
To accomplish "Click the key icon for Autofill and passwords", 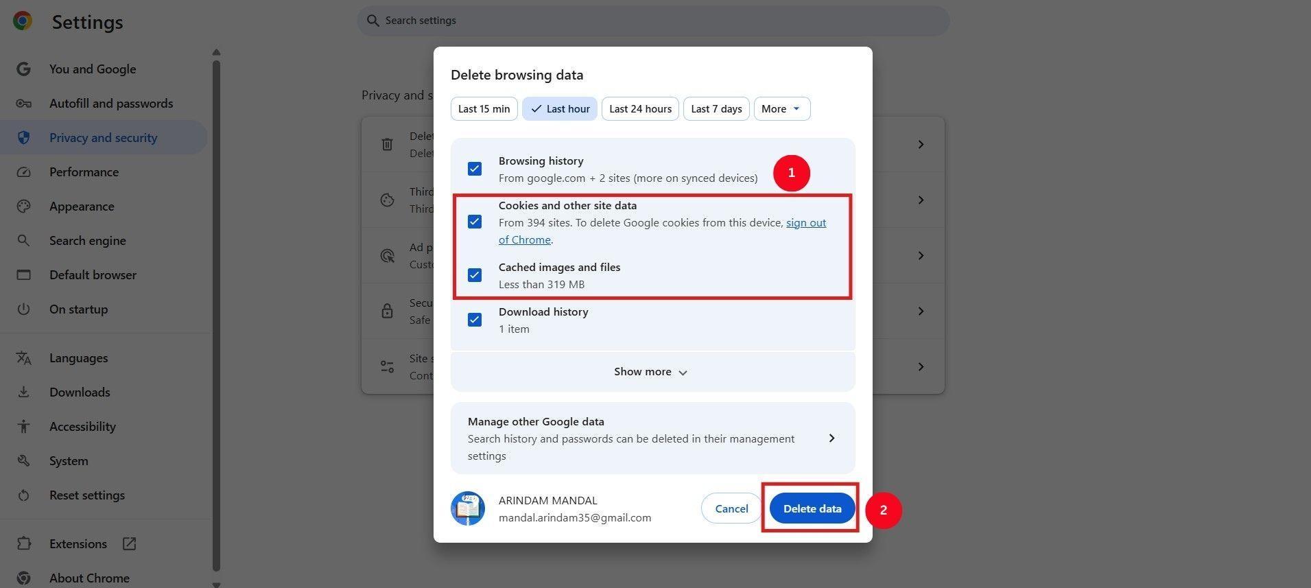I will 23,104.
